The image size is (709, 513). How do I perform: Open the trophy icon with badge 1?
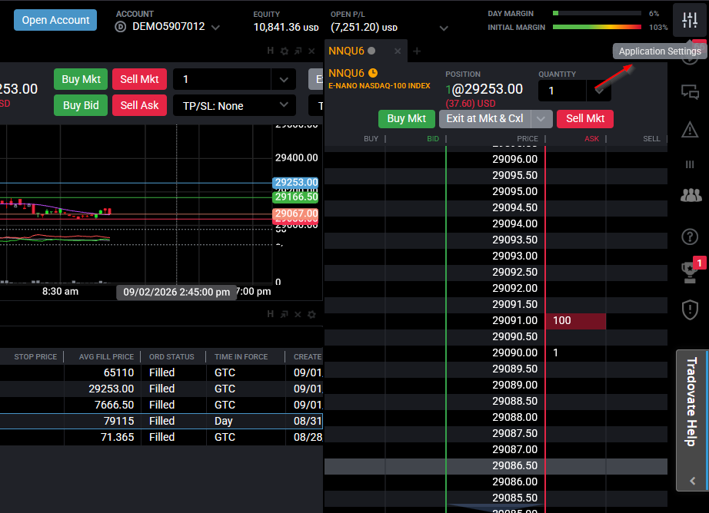point(690,273)
